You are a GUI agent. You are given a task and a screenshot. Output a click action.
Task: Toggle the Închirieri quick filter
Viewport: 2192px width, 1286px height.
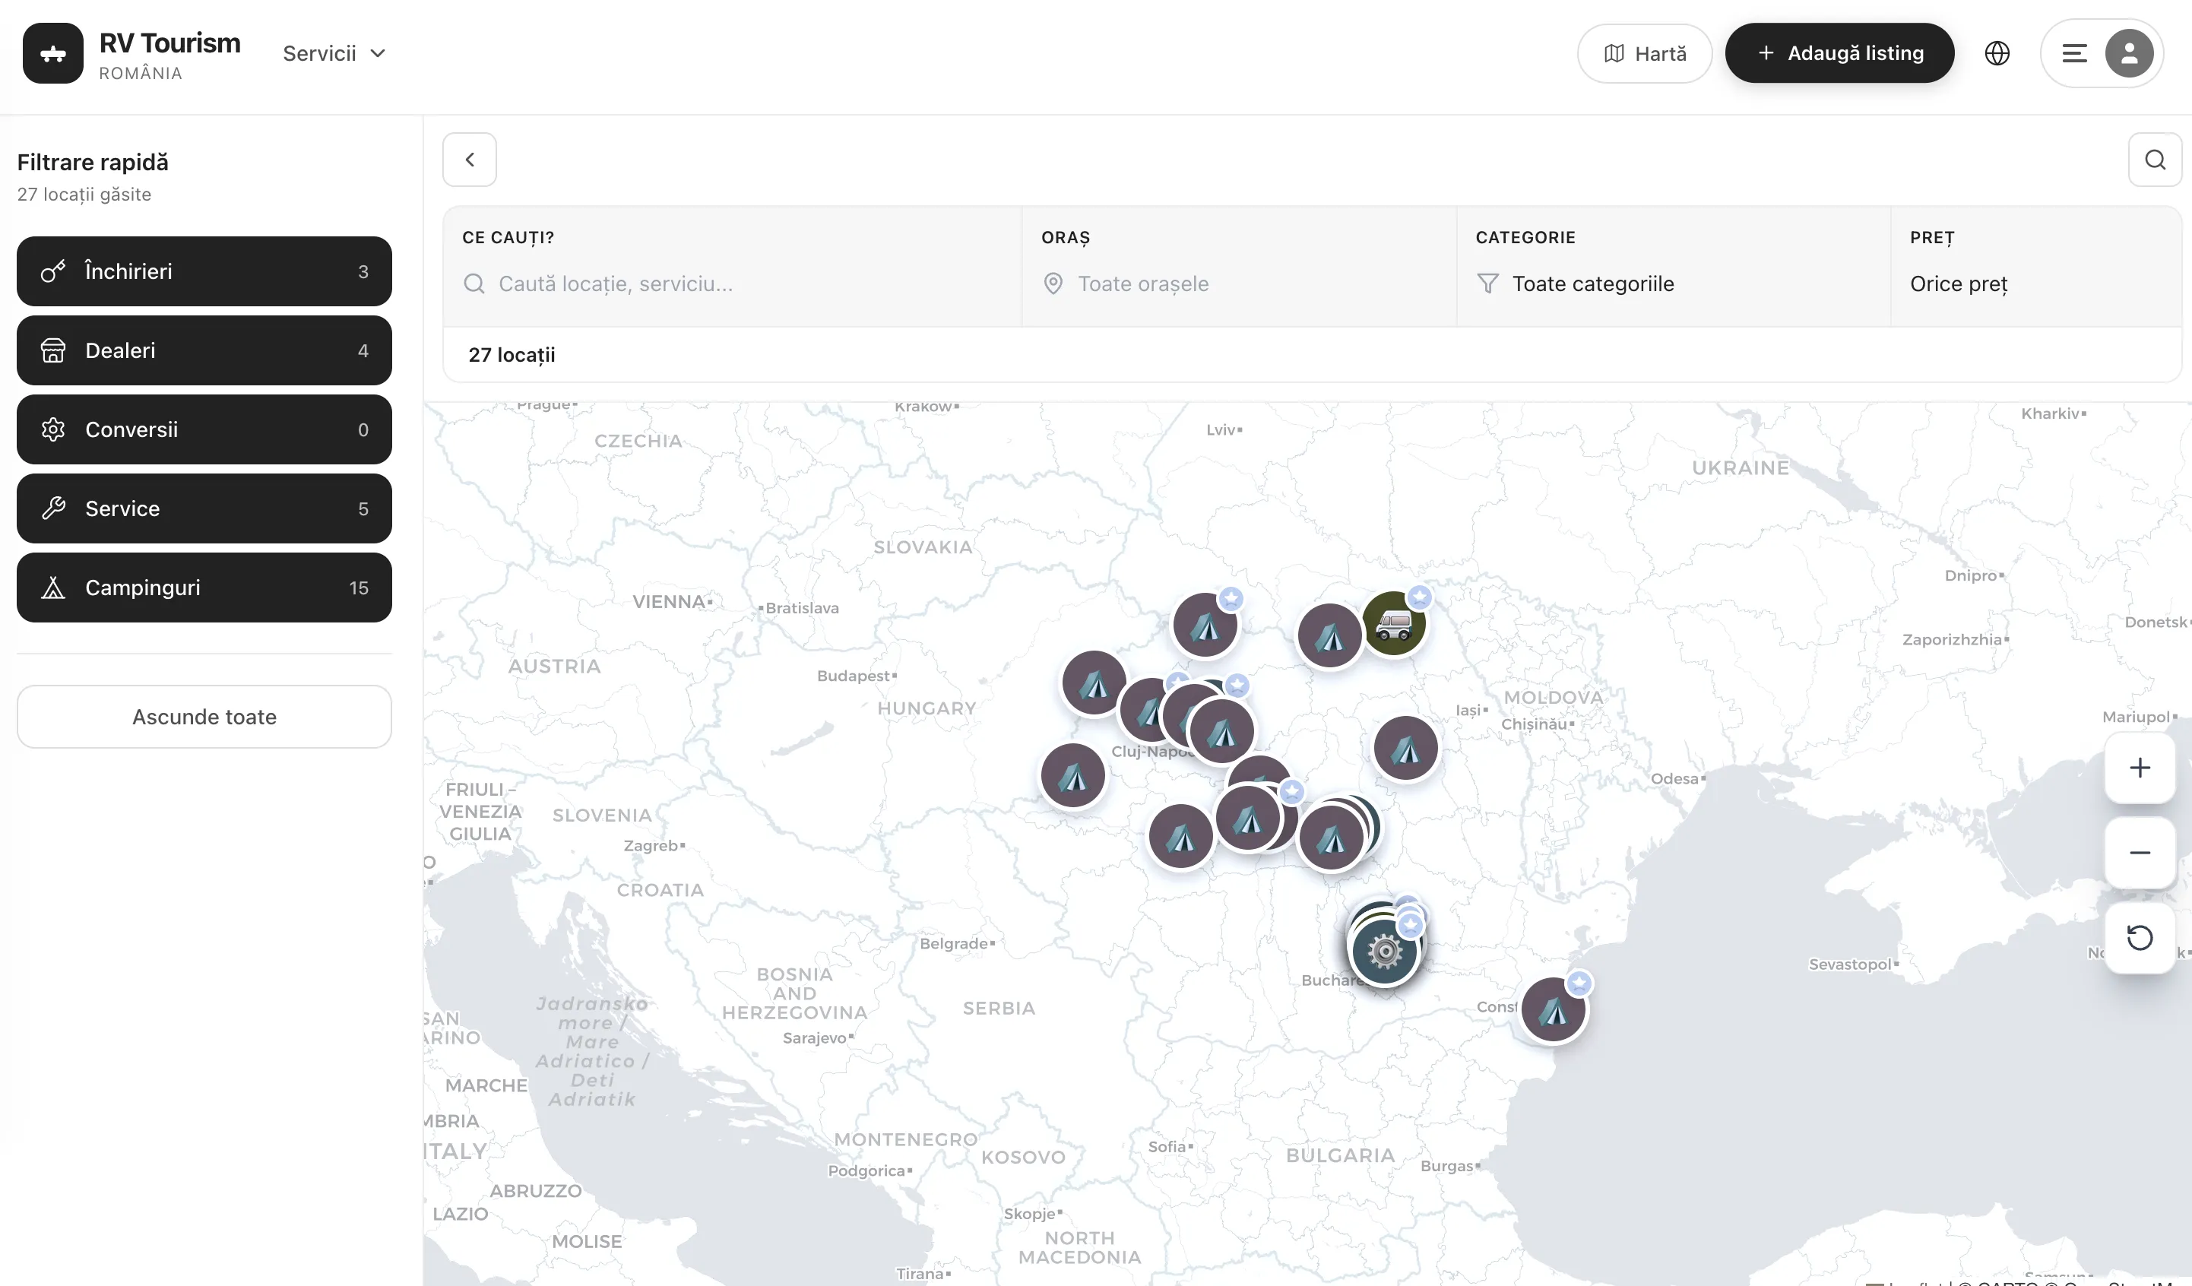tap(204, 271)
